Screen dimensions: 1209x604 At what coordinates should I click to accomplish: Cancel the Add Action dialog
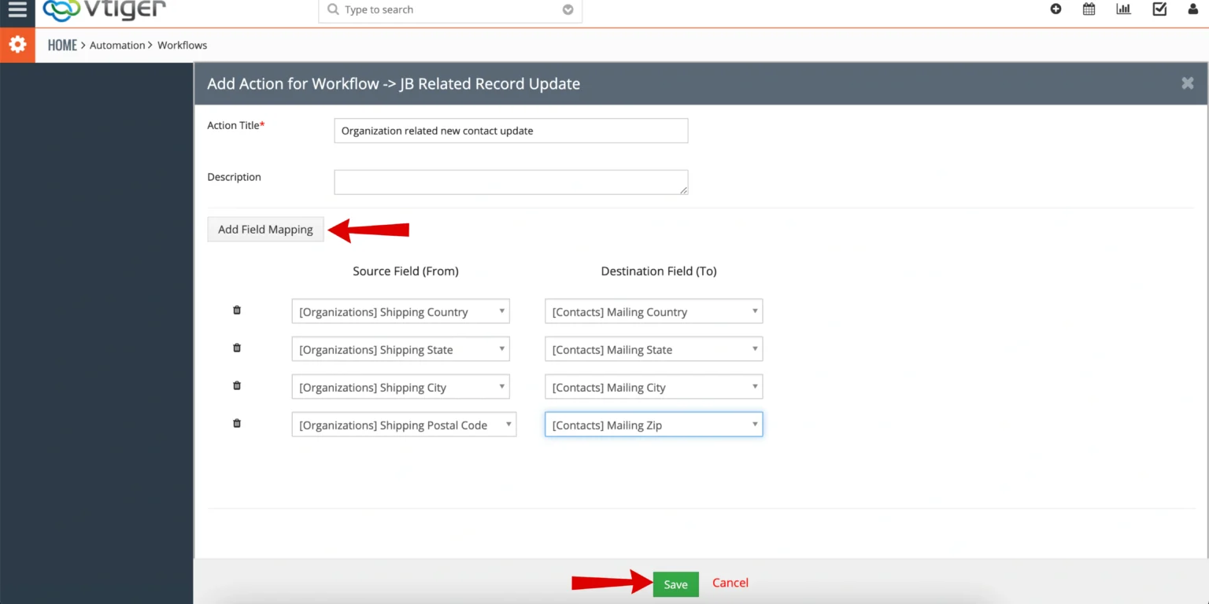click(x=730, y=583)
